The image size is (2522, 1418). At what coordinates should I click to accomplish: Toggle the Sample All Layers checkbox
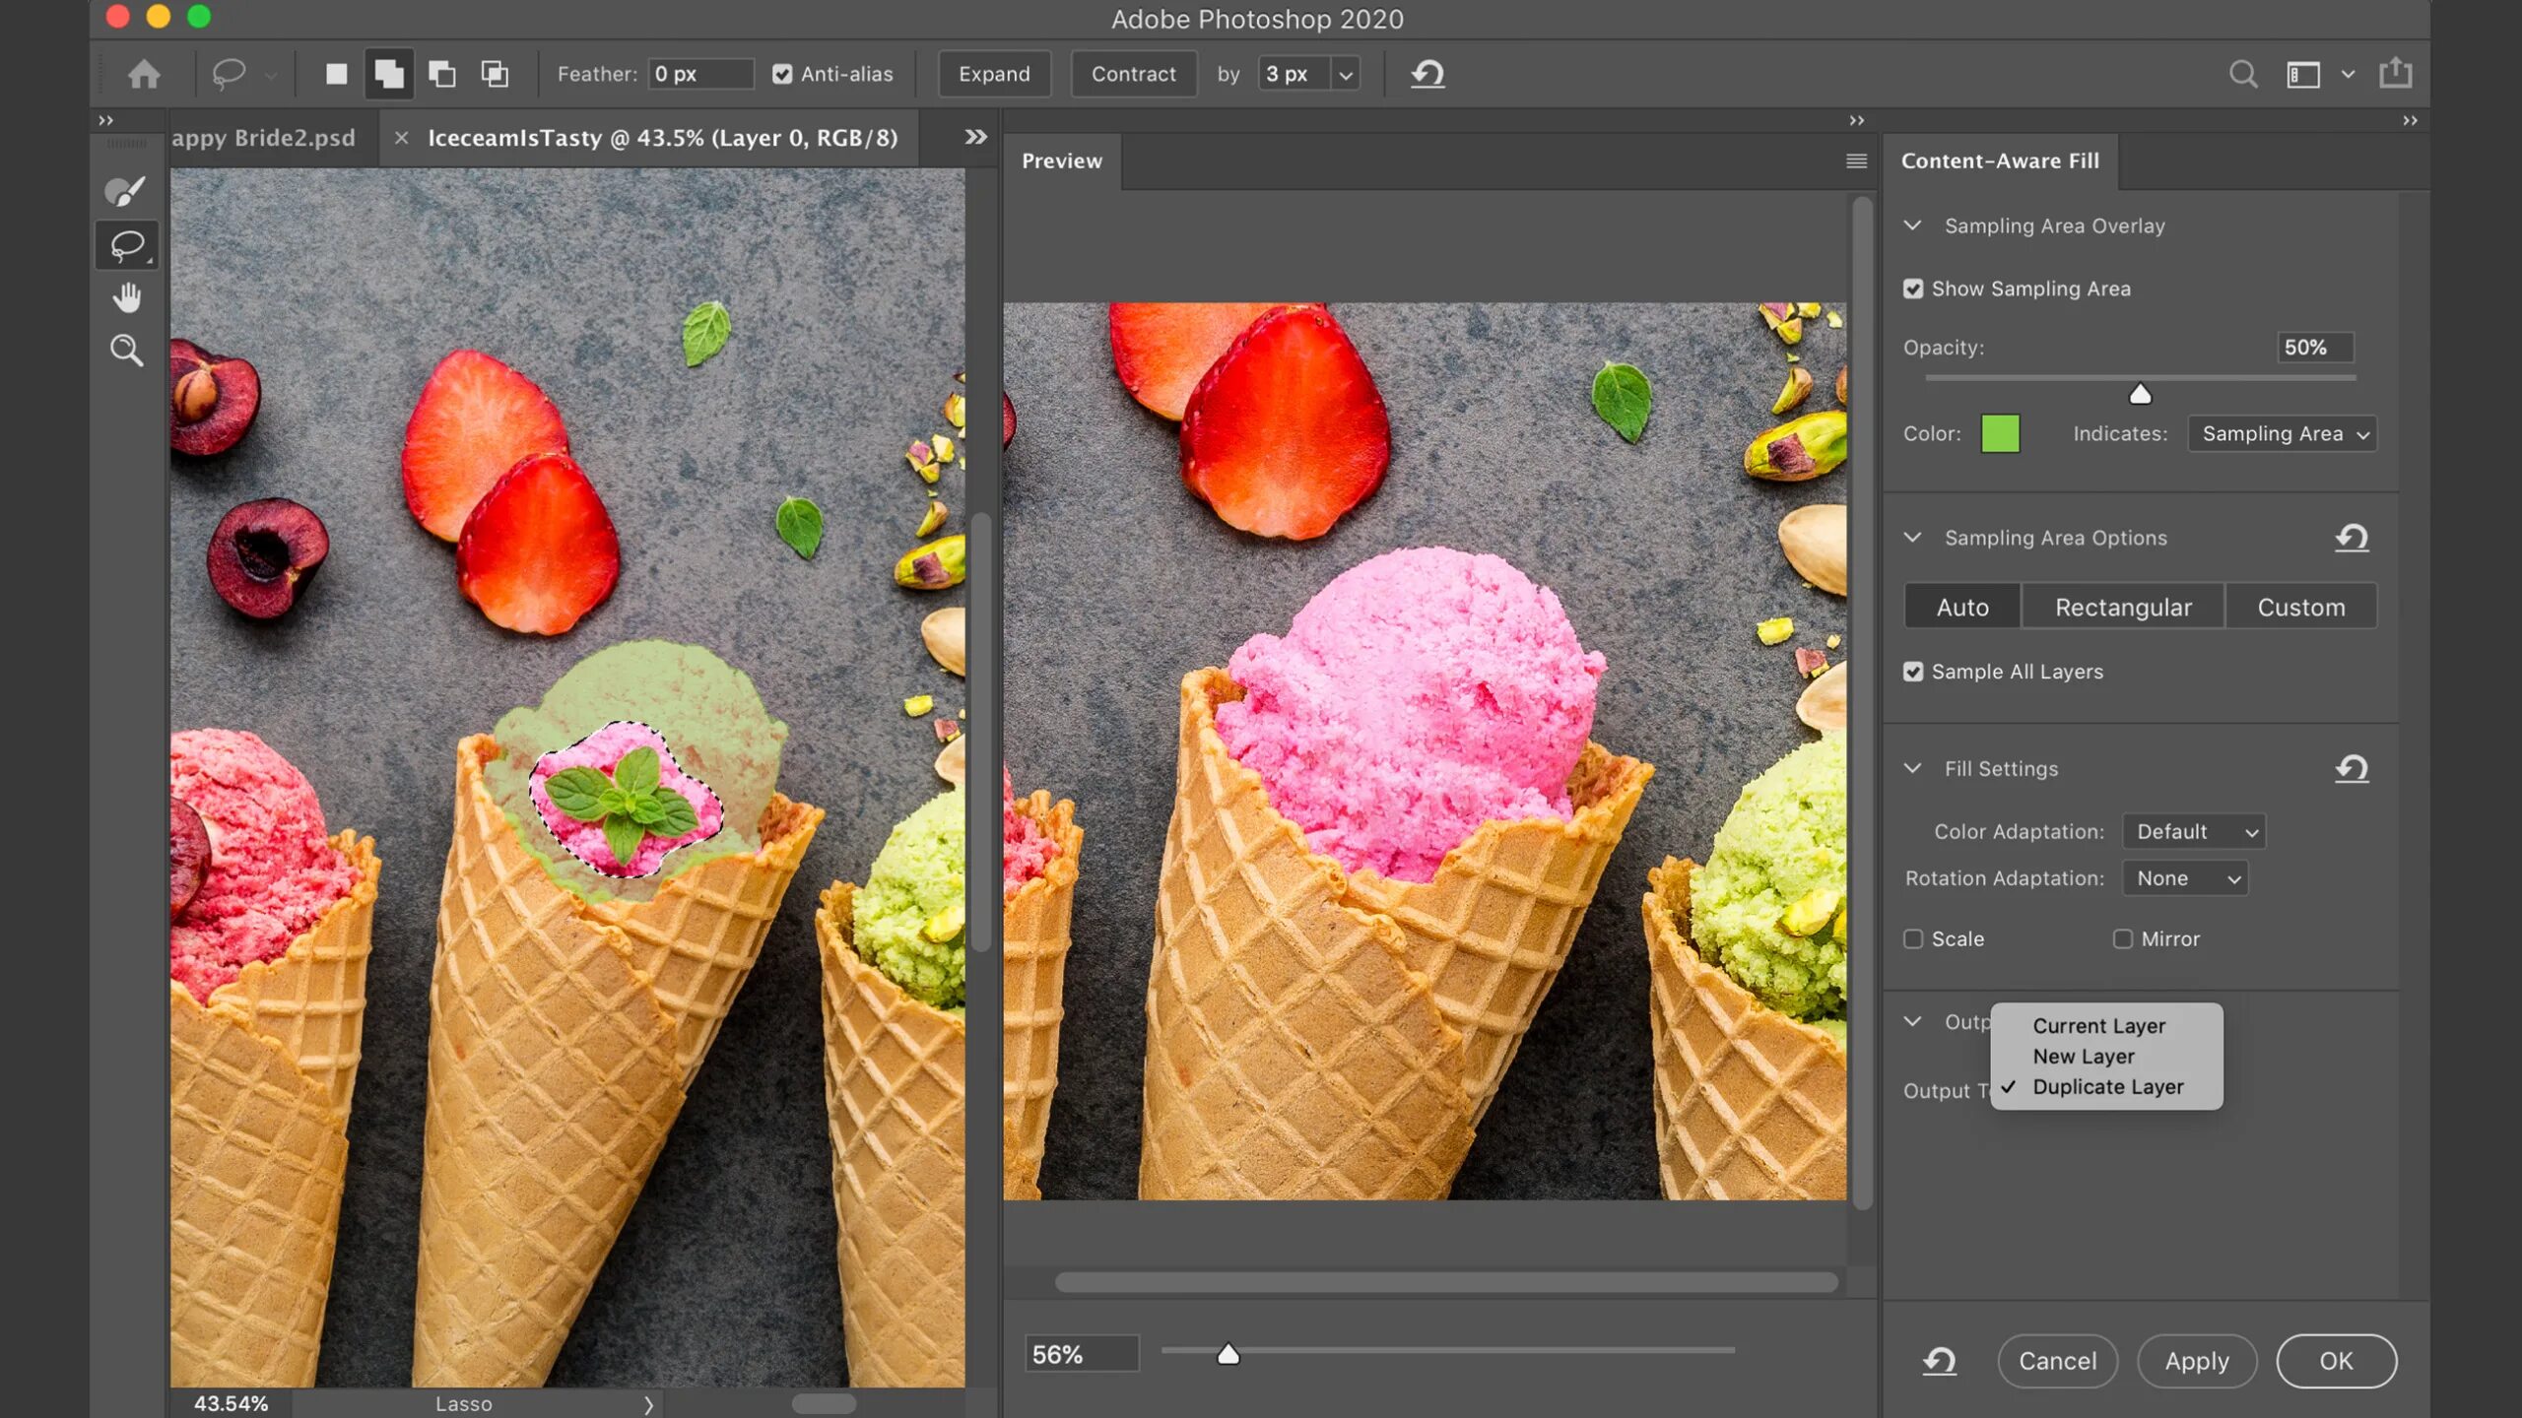tap(1913, 672)
